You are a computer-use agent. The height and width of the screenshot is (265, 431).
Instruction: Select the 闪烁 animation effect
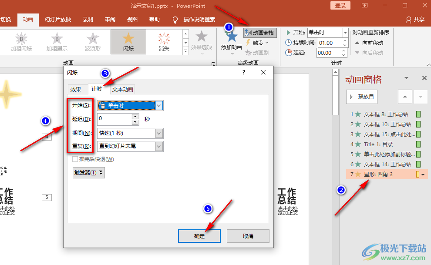click(x=128, y=42)
